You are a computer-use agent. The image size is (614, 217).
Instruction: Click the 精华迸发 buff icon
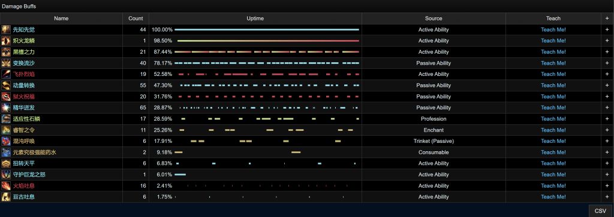(6, 108)
